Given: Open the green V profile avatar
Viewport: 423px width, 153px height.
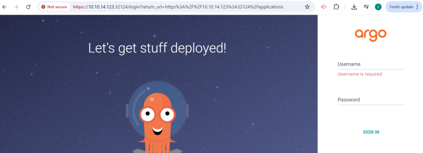Looking at the screenshot, I should pos(378,7).
